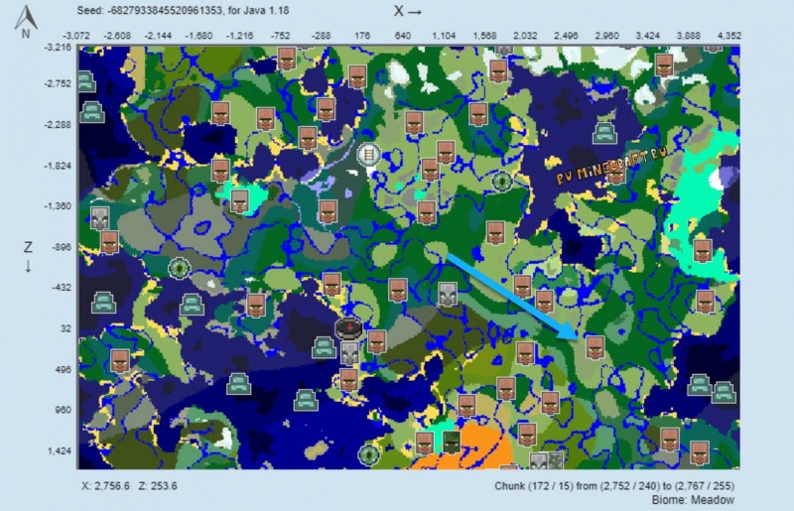
Task: Select the ocean monument icon left of the spawn outpost
Action: (325, 348)
